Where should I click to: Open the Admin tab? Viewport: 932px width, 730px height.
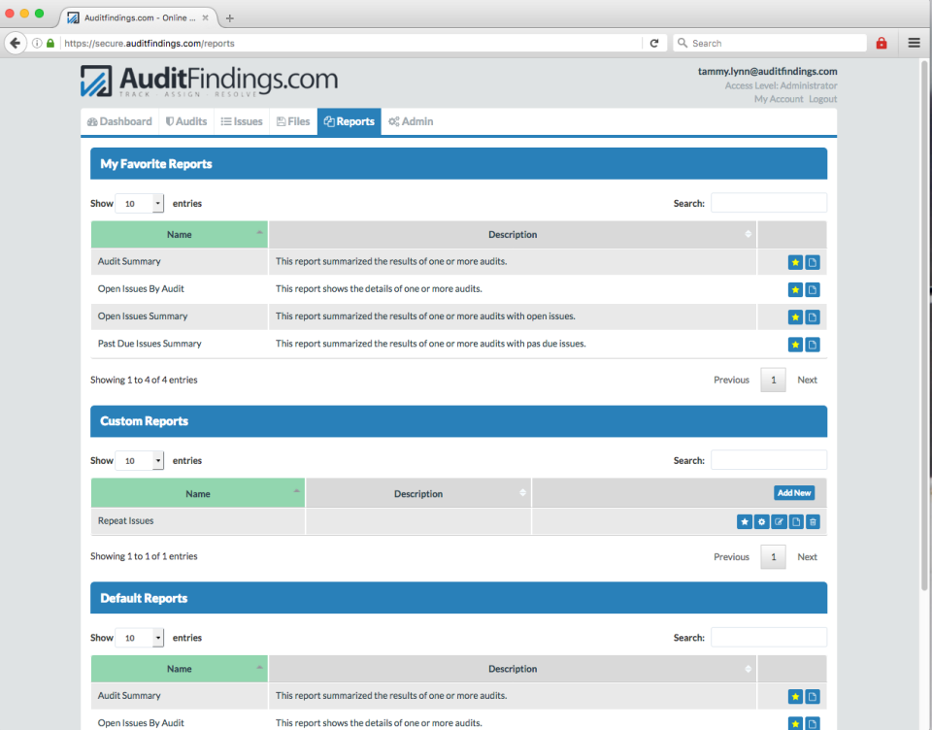pyautogui.click(x=410, y=121)
